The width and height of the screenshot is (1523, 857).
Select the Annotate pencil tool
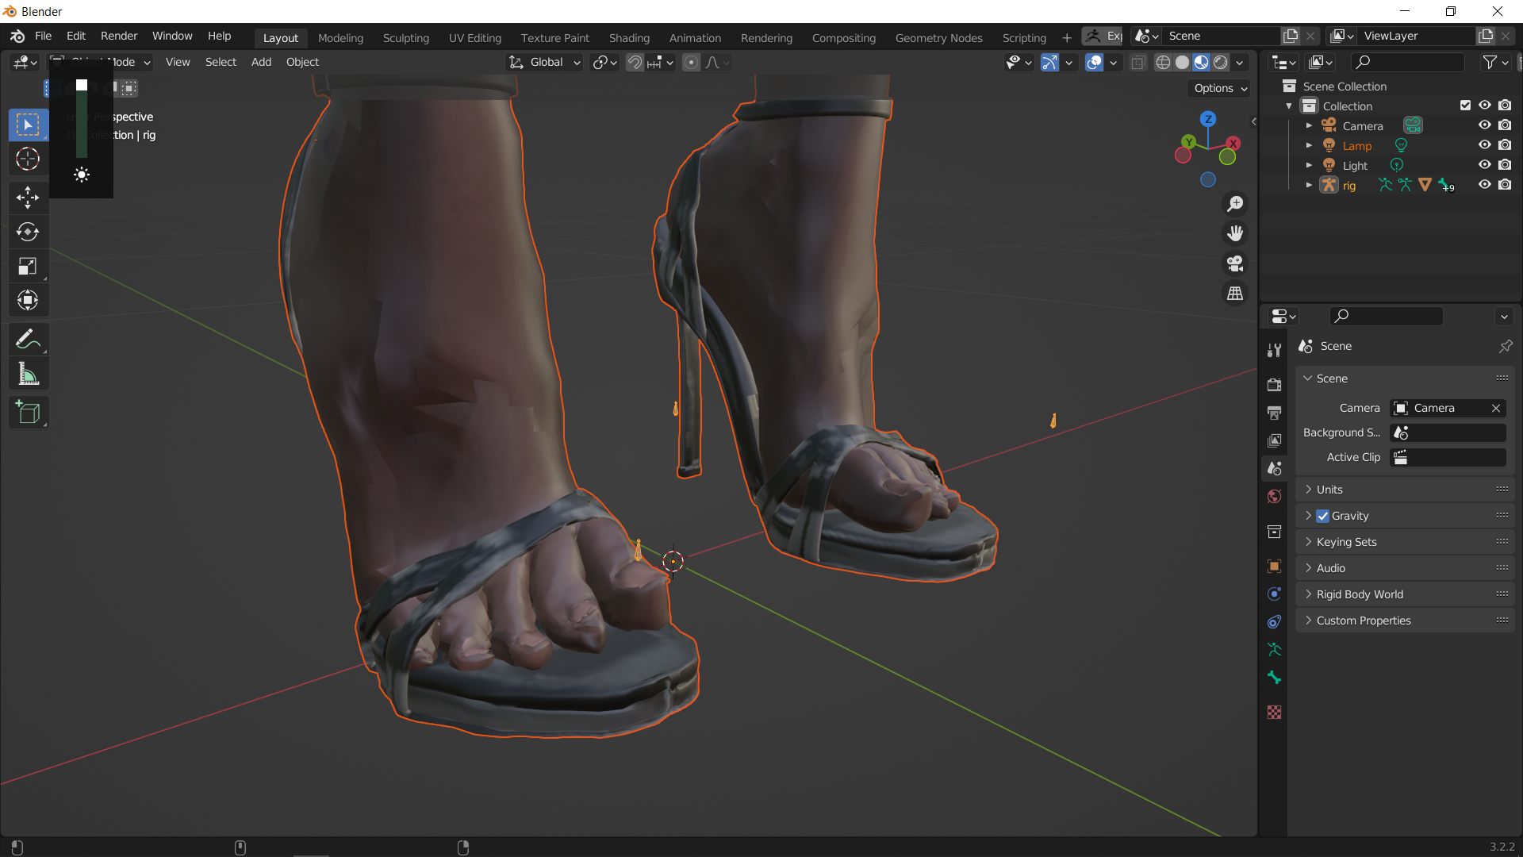[x=28, y=340]
